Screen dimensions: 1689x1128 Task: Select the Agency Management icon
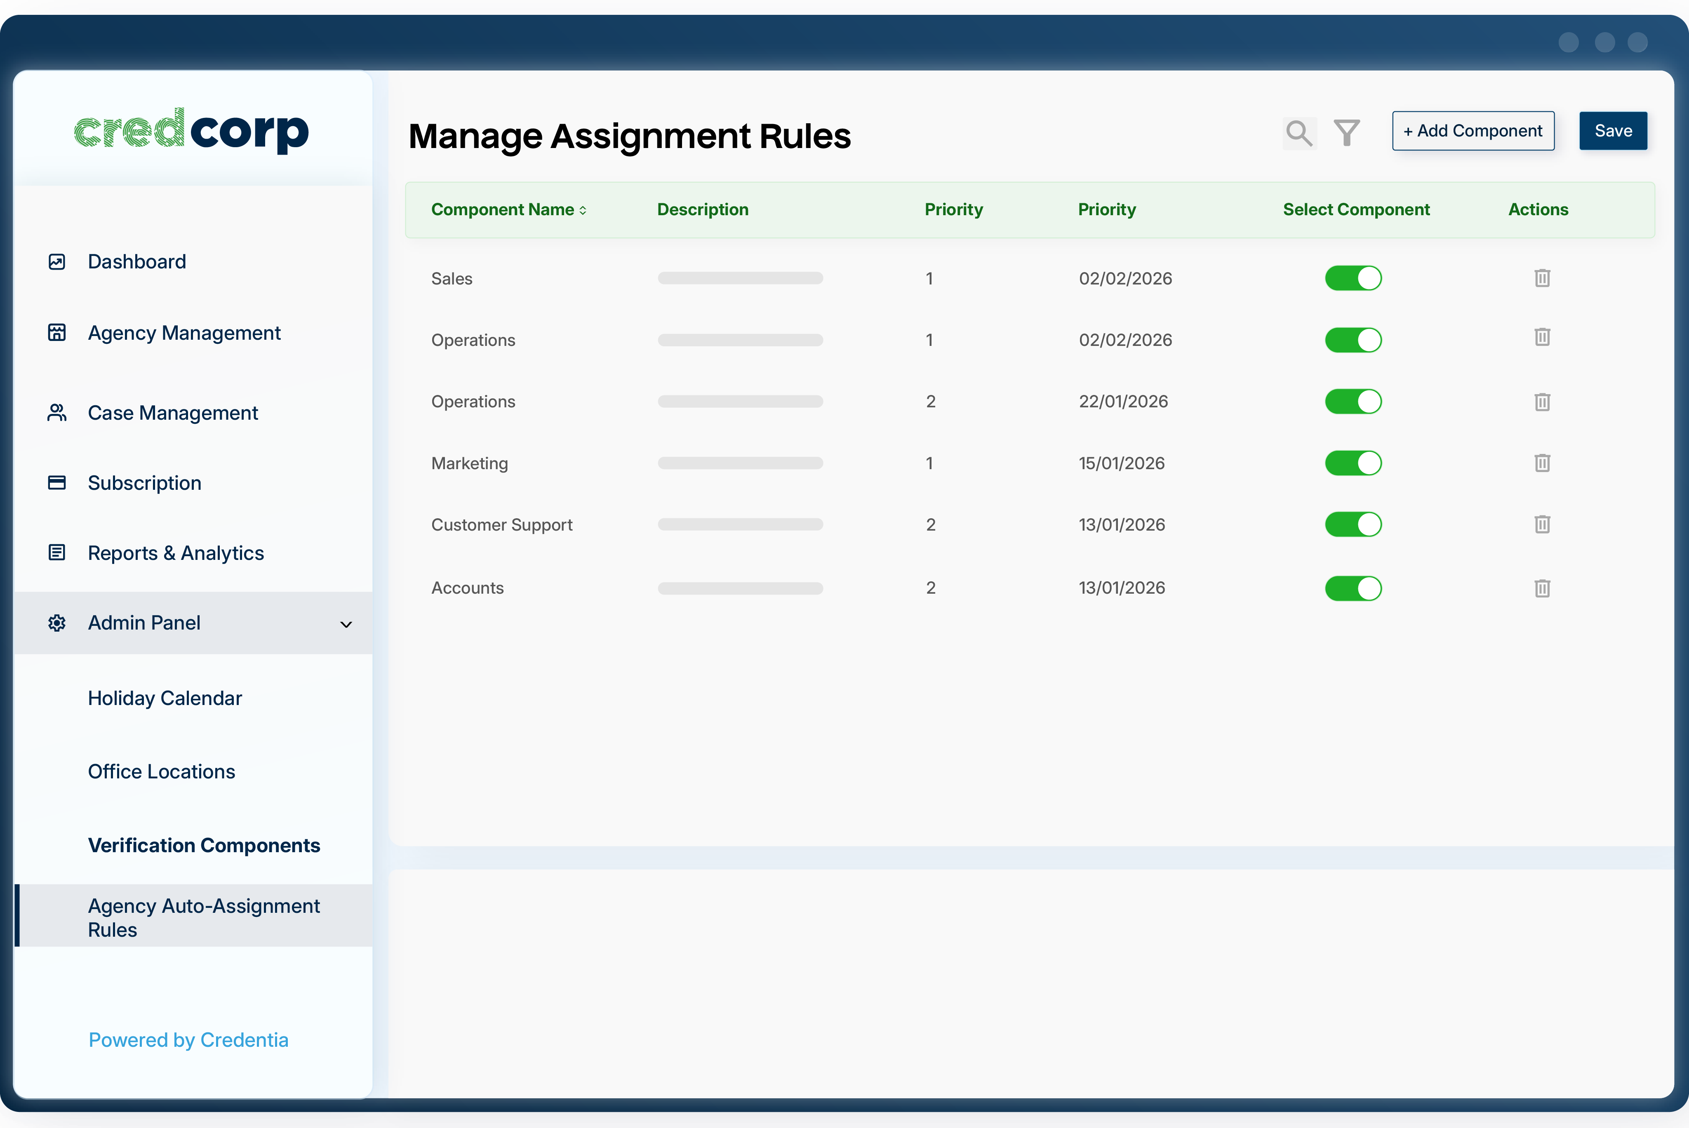point(57,332)
